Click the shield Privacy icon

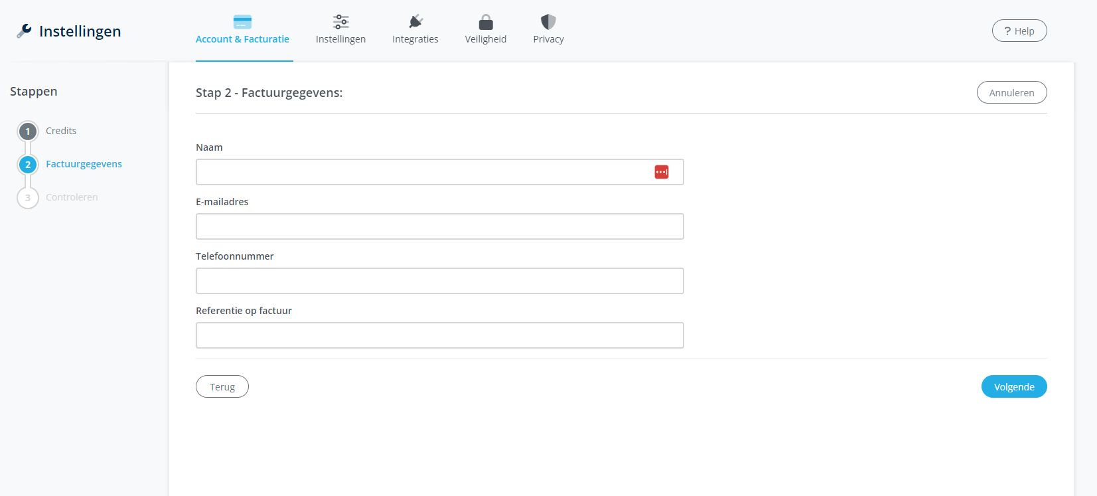point(548,22)
